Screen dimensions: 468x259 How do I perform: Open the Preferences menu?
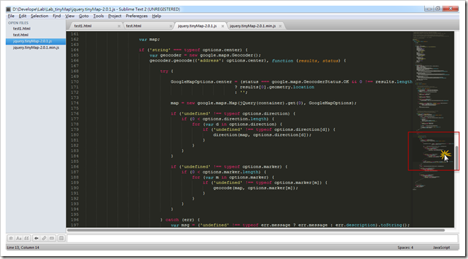coord(137,16)
